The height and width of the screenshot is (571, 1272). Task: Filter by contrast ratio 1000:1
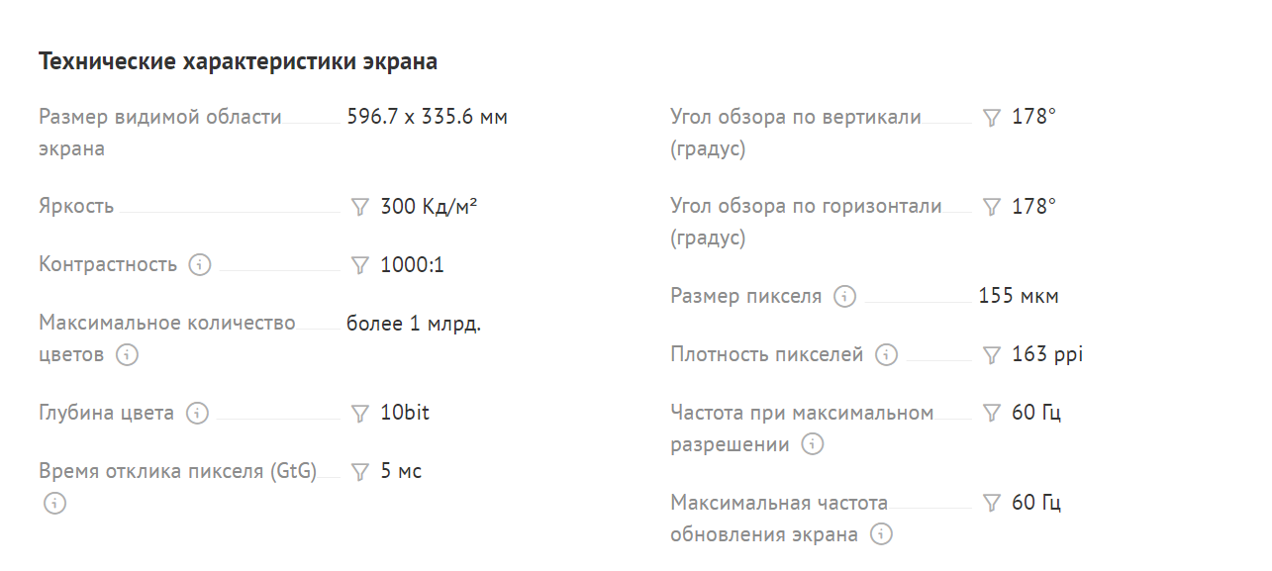pyautogui.click(x=359, y=265)
